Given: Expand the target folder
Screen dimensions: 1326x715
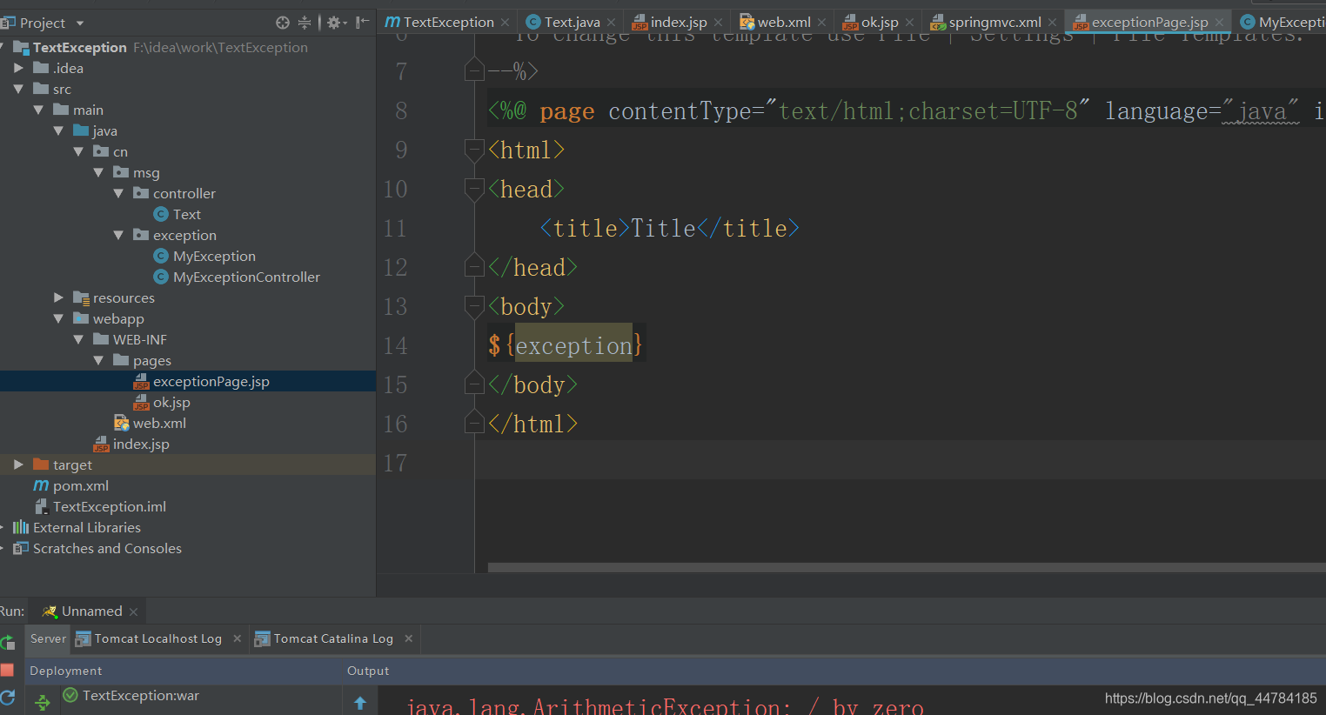Looking at the screenshot, I should [x=18, y=464].
